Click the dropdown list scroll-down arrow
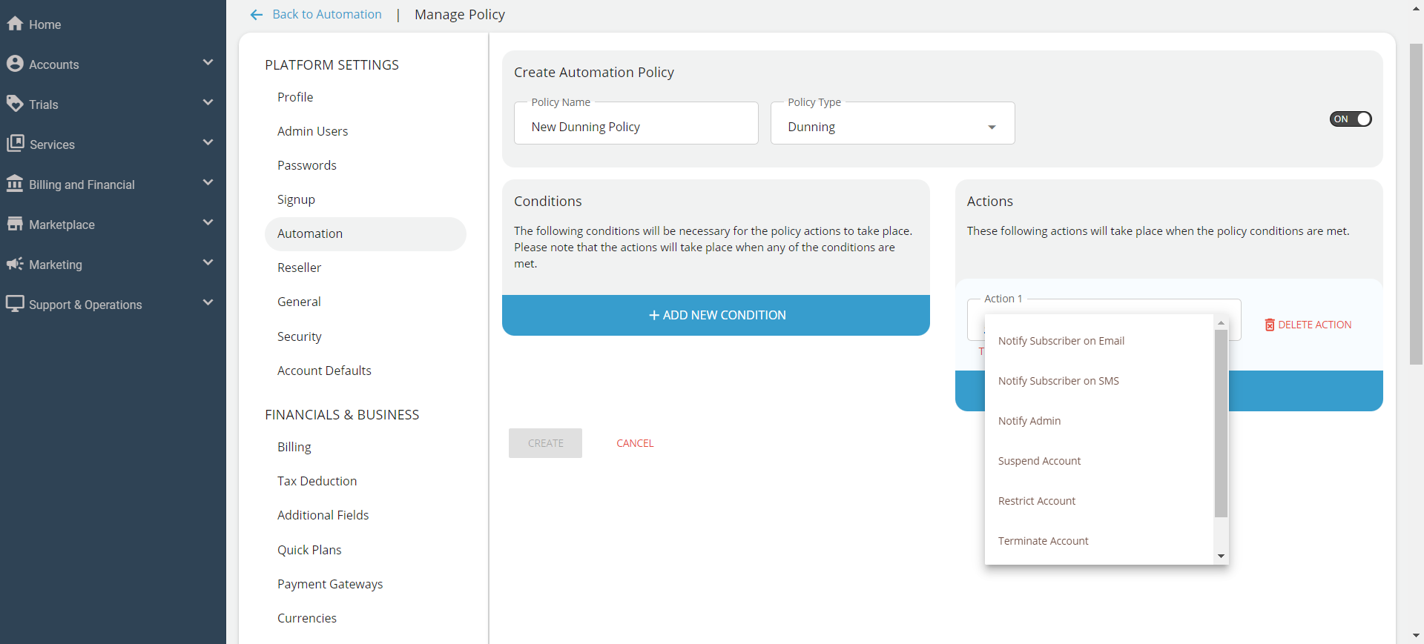Screen dimensions: 1424x644 [1221, 556]
